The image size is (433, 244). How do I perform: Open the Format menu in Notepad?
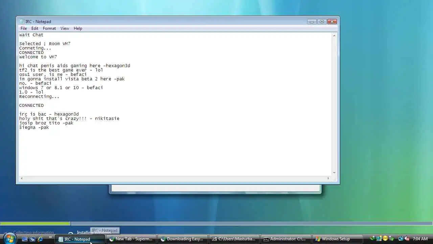tap(49, 28)
